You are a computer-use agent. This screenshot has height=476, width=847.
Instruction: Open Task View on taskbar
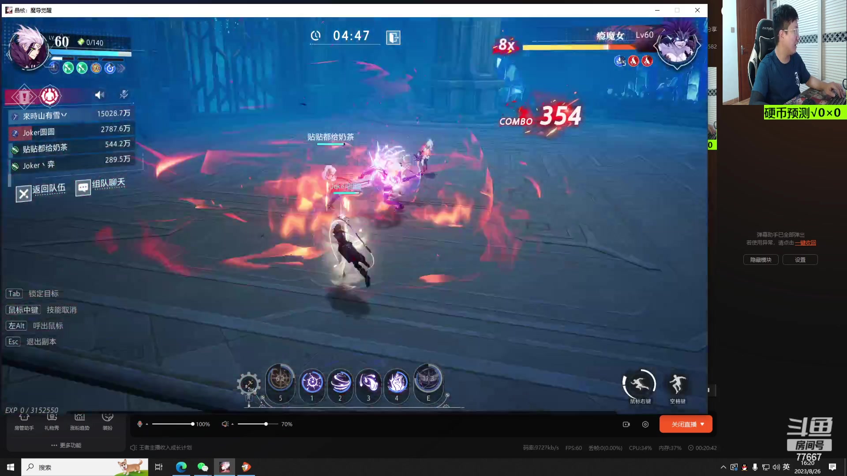(x=159, y=467)
